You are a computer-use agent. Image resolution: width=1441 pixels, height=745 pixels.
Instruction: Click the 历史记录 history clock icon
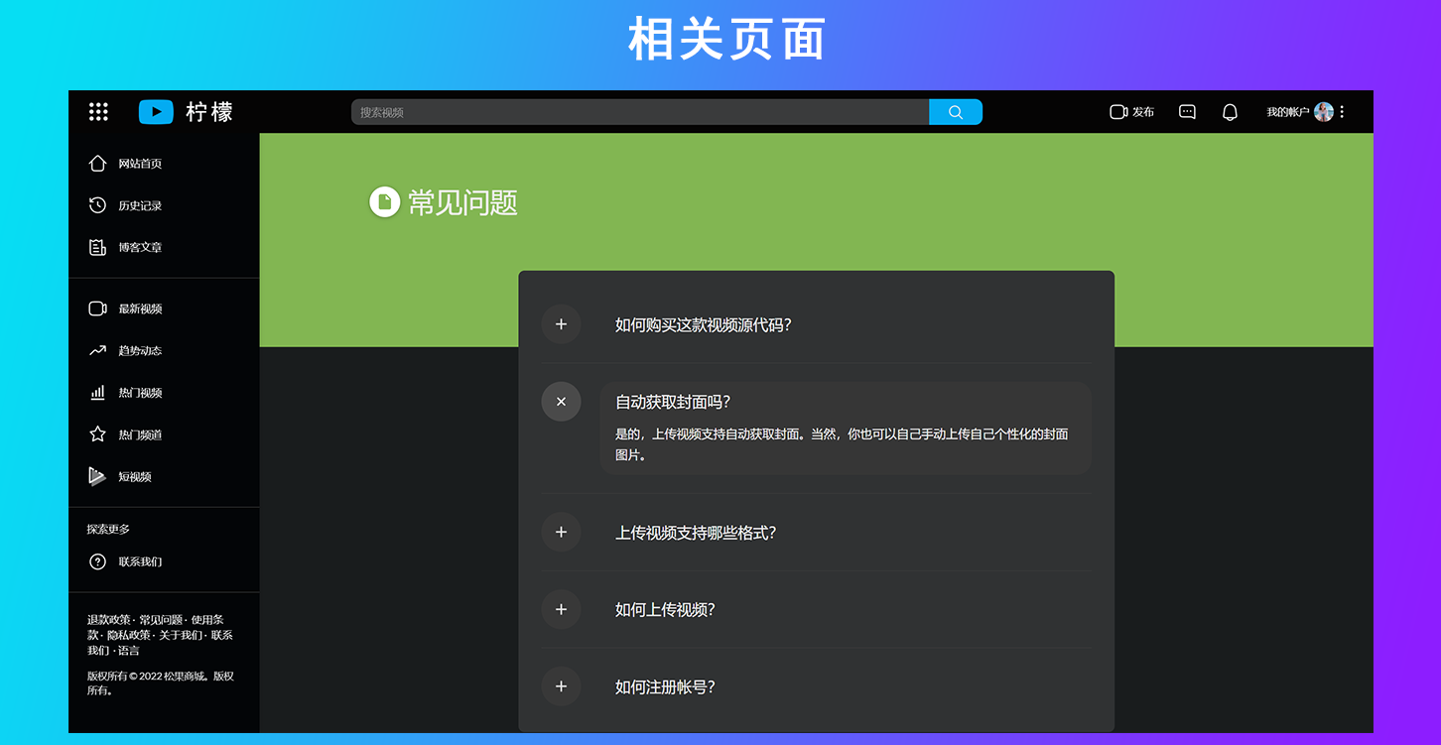pos(97,205)
